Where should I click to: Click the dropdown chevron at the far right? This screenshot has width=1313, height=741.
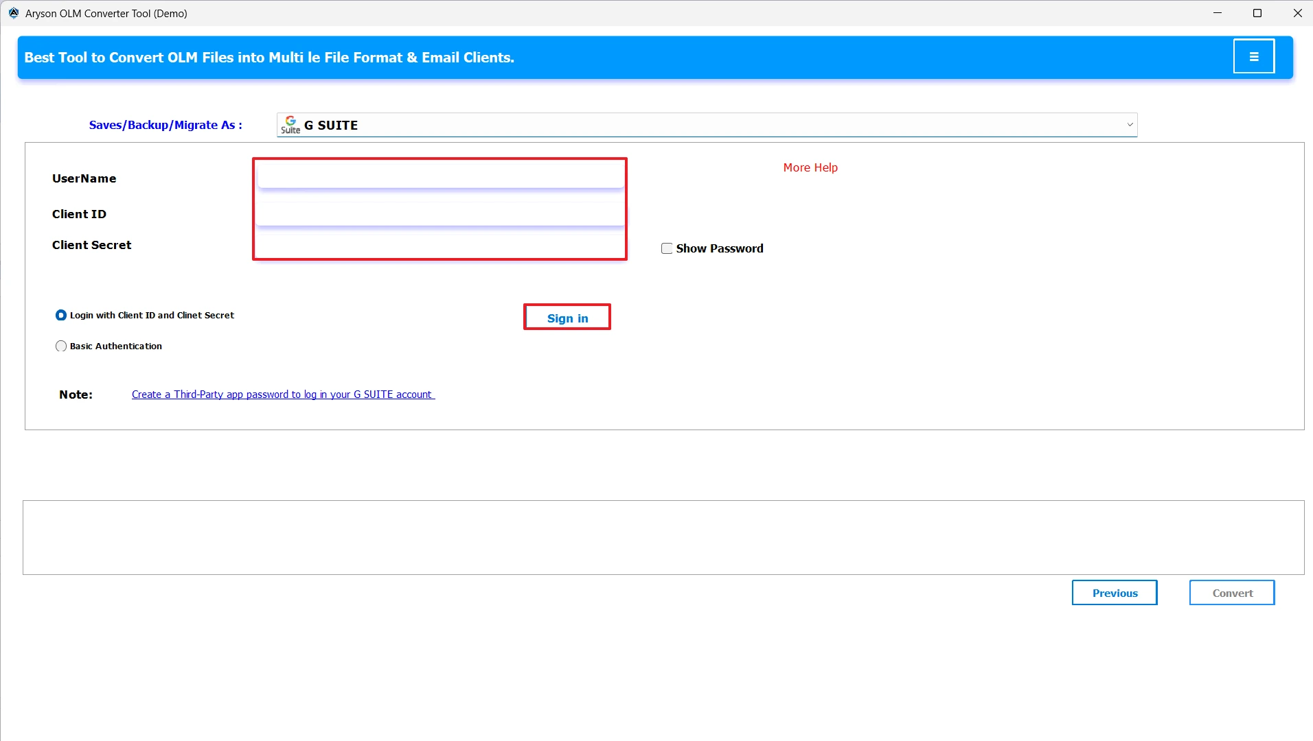pyautogui.click(x=1129, y=124)
